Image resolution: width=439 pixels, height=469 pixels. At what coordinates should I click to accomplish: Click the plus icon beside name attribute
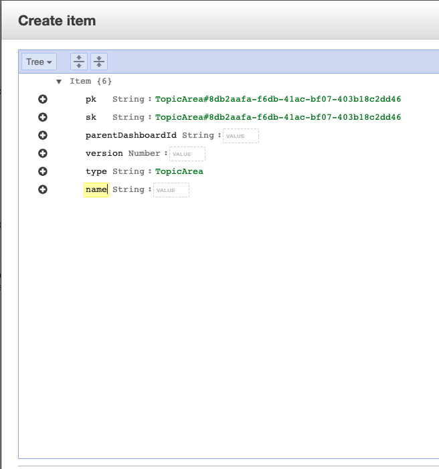click(43, 189)
